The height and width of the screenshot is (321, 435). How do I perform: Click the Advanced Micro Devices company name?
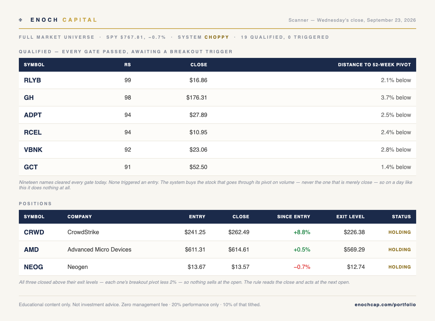point(99,250)
